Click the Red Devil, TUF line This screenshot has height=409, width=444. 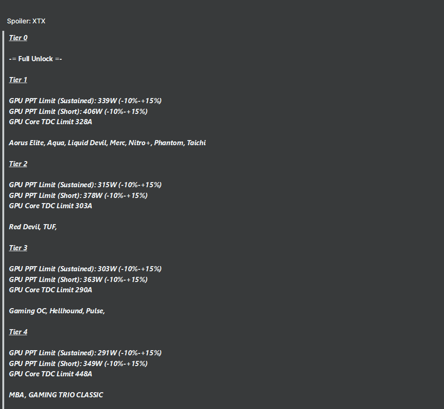(x=33, y=227)
